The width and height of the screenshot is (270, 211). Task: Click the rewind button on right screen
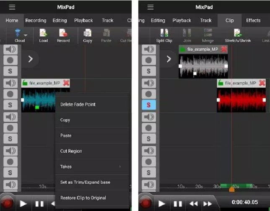(193, 204)
